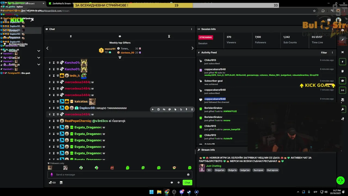Show next gifters leaderboard arrow
This screenshot has height=196, width=348.
tap(192, 48)
